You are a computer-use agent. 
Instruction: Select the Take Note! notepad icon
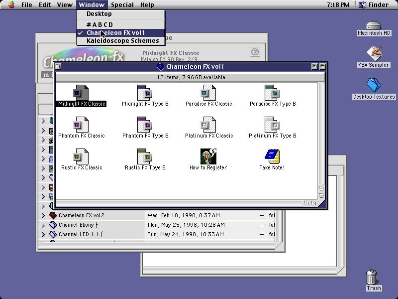[272, 156]
